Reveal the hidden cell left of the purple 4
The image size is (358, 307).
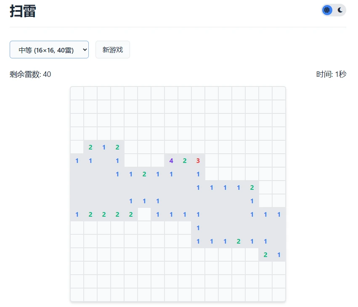pos(158,160)
